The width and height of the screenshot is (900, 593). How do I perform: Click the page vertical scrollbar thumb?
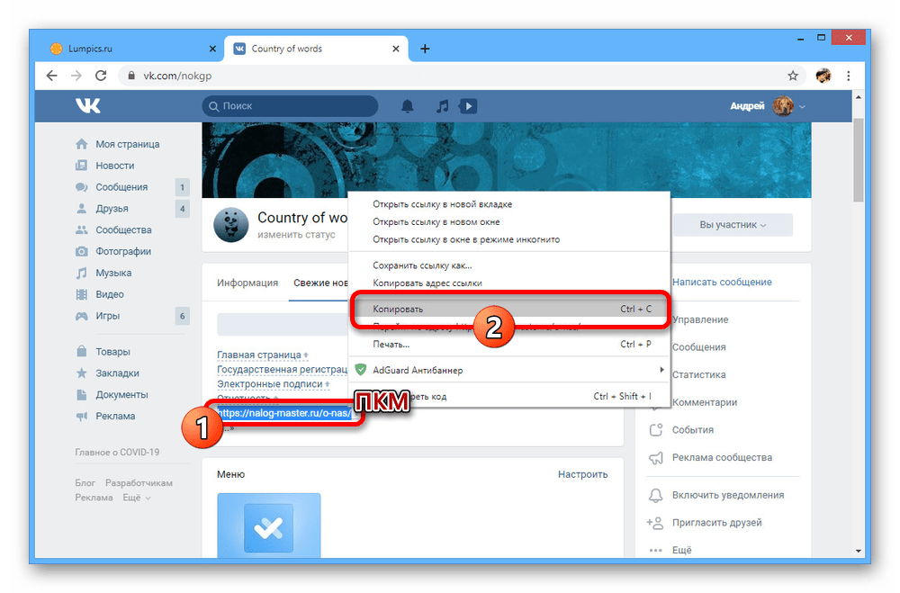click(858, 159)
